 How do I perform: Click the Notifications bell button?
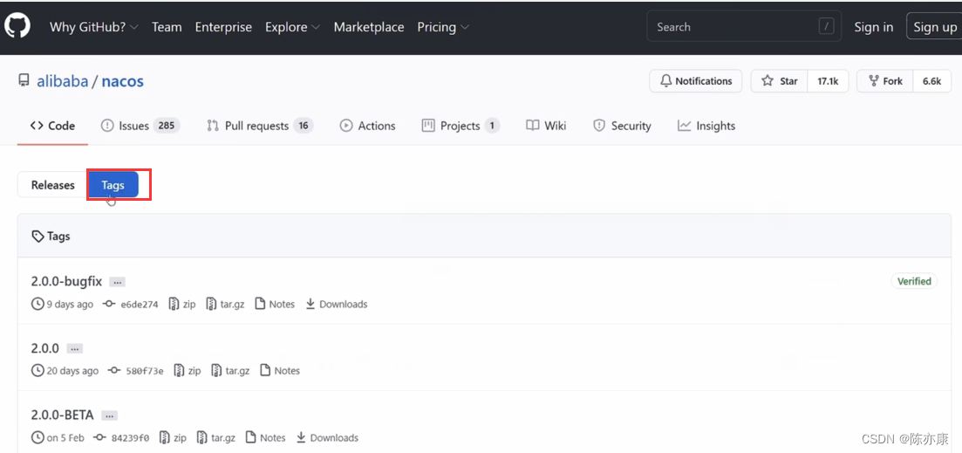pos(696,81)
